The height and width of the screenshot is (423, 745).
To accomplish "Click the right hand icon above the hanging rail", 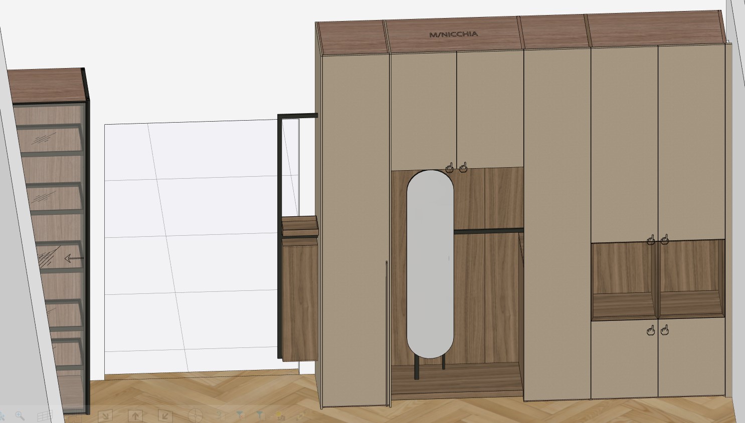I will tap(463, 167).
